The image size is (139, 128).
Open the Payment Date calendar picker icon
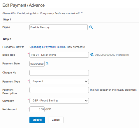point(47,64)
